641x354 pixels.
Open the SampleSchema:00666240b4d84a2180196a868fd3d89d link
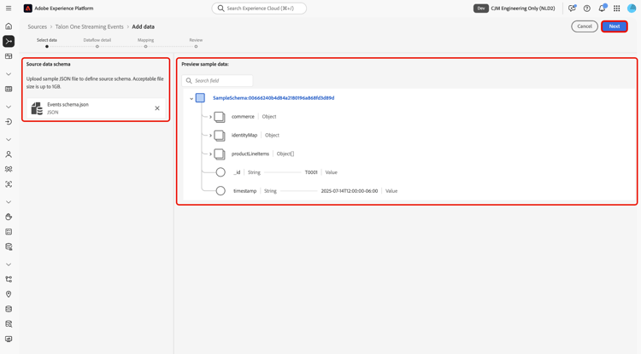pos(273,98)
